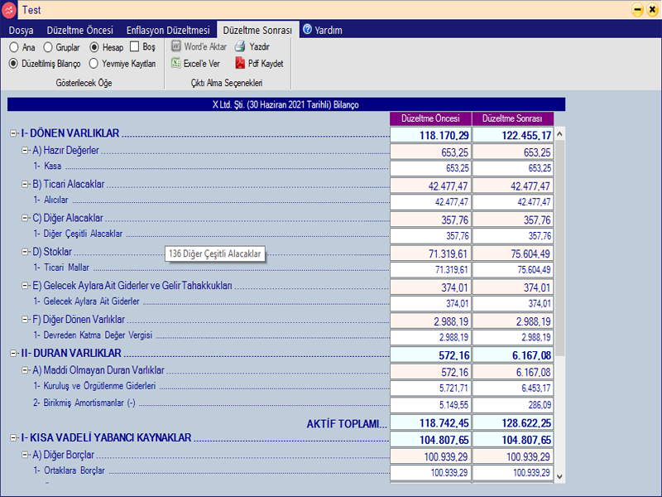This screenshot has width=662, height=497.
Task: Collapse the I- DÖNEN VARLIKLAR section
Action: (13, 133)
